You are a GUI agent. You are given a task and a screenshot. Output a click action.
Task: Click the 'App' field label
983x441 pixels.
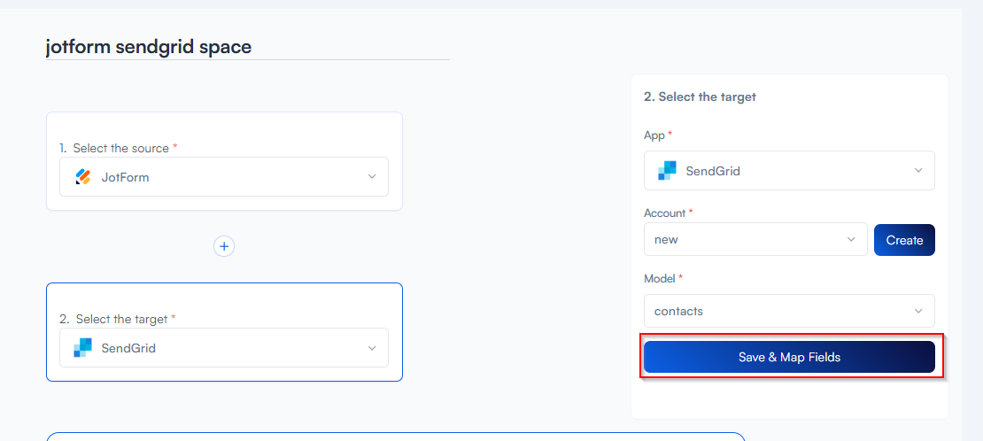pyautogui.click(x=654, y=135)
